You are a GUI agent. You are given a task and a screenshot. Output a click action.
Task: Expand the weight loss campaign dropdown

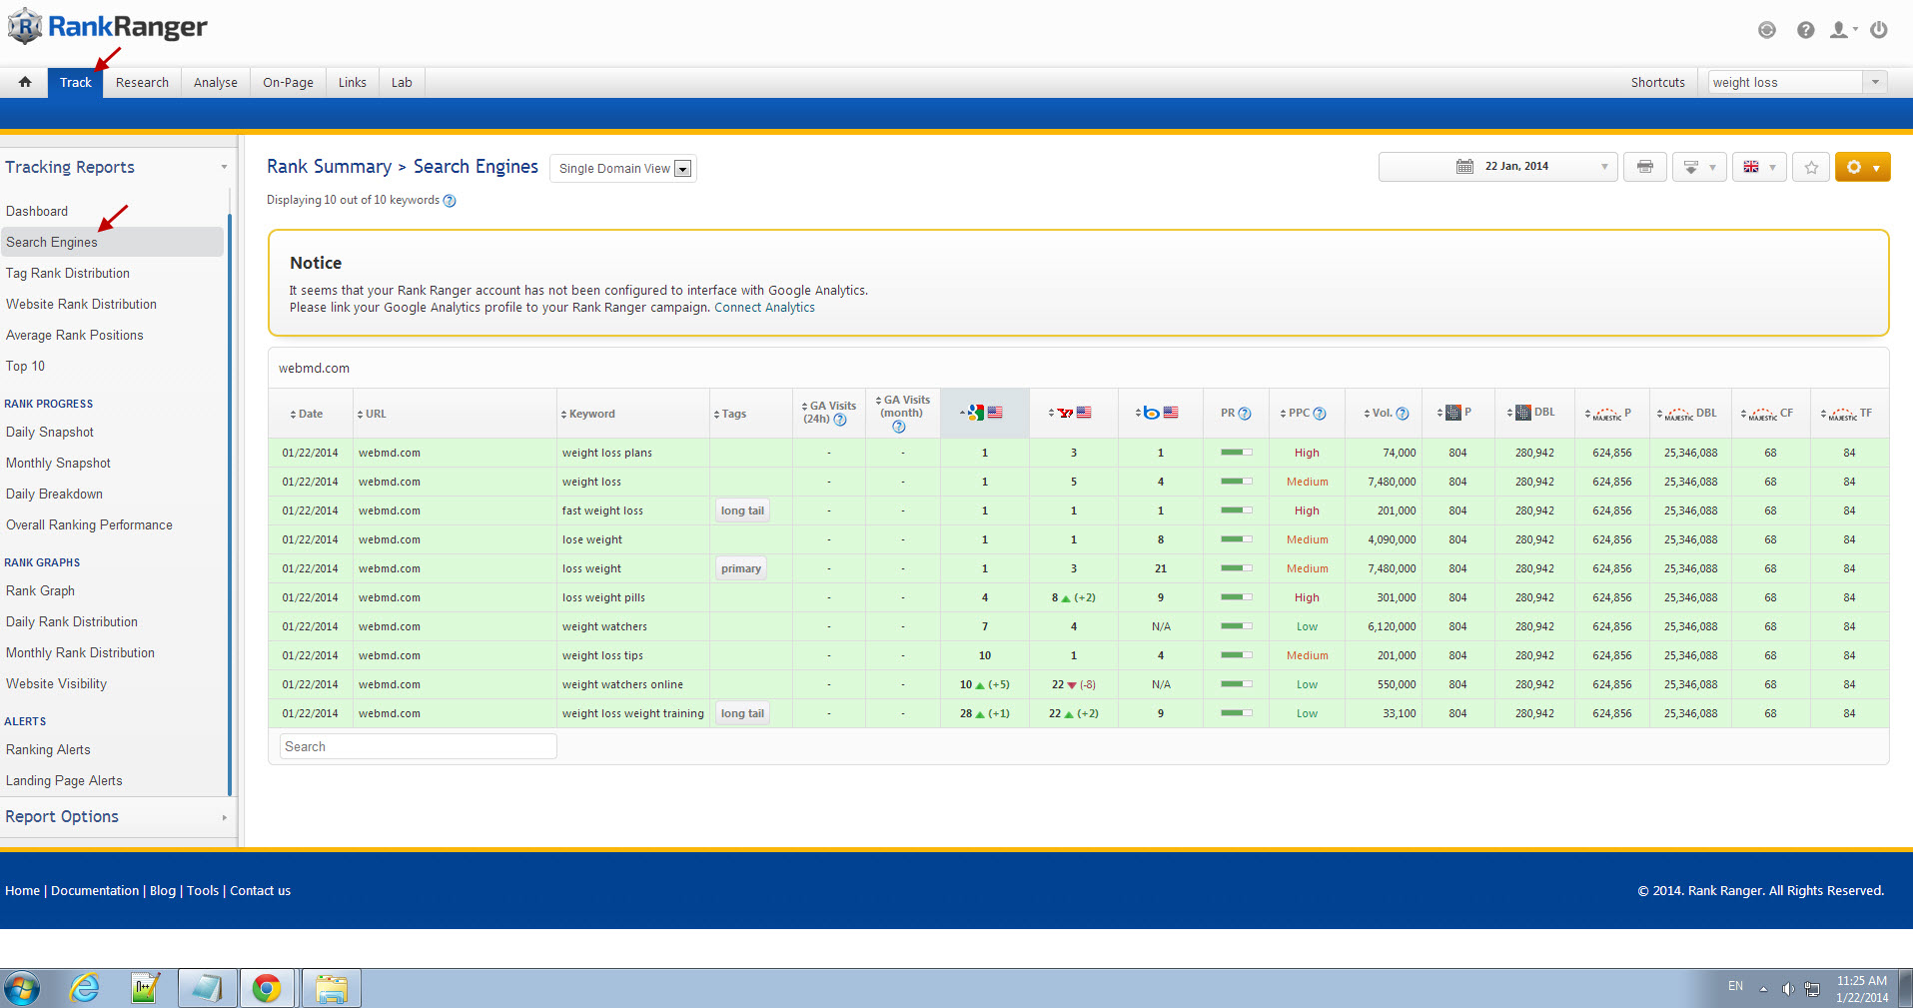[1875, 82]
